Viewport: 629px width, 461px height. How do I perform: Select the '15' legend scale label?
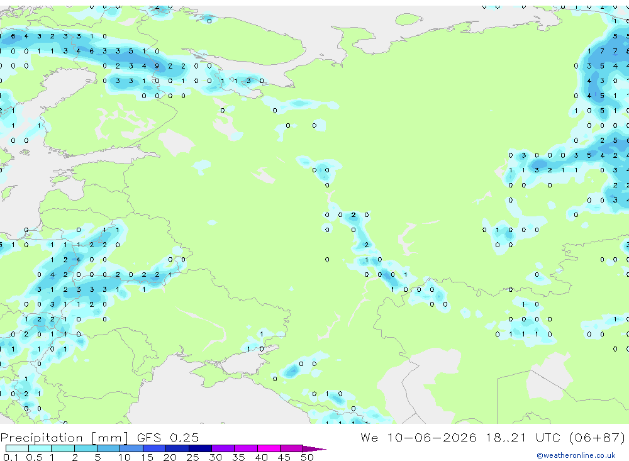(147, 457)
